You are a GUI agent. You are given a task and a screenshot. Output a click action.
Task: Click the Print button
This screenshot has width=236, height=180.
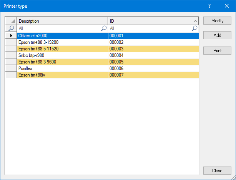click(x=217, y=51)
